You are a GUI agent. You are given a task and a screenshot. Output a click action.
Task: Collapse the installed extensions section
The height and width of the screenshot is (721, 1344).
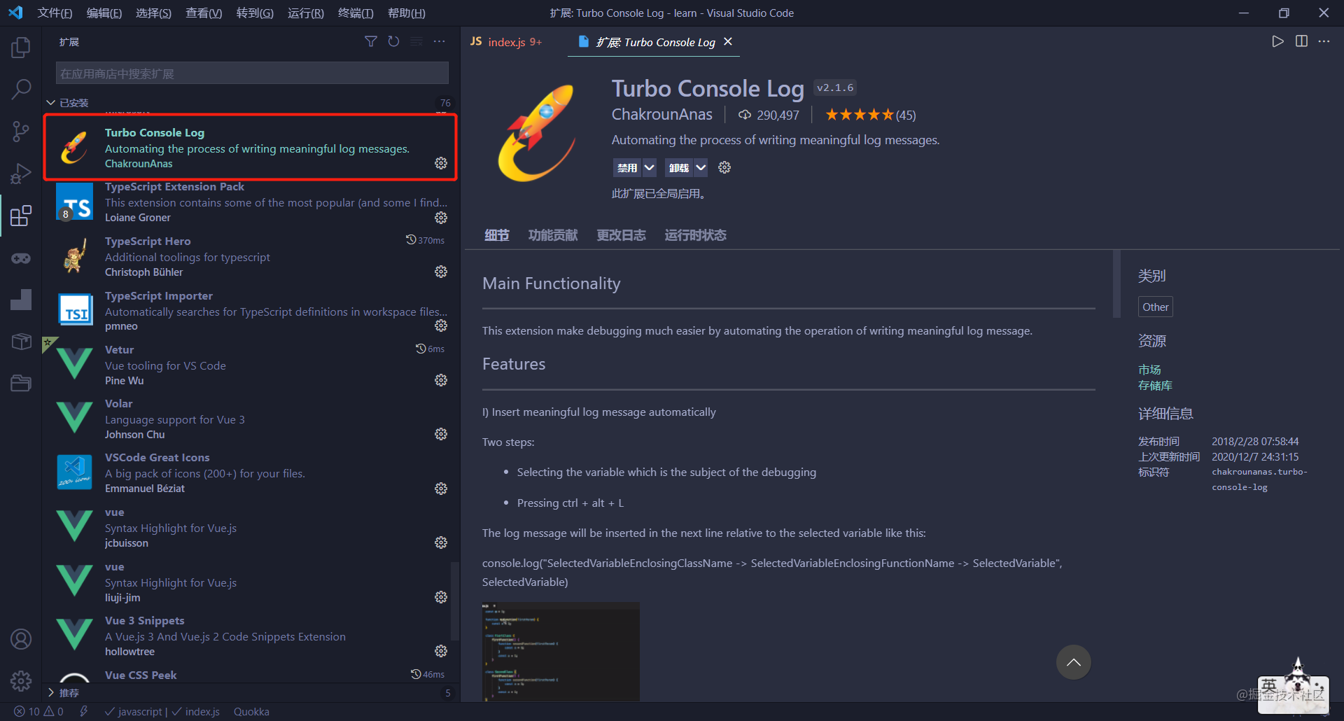50,103
